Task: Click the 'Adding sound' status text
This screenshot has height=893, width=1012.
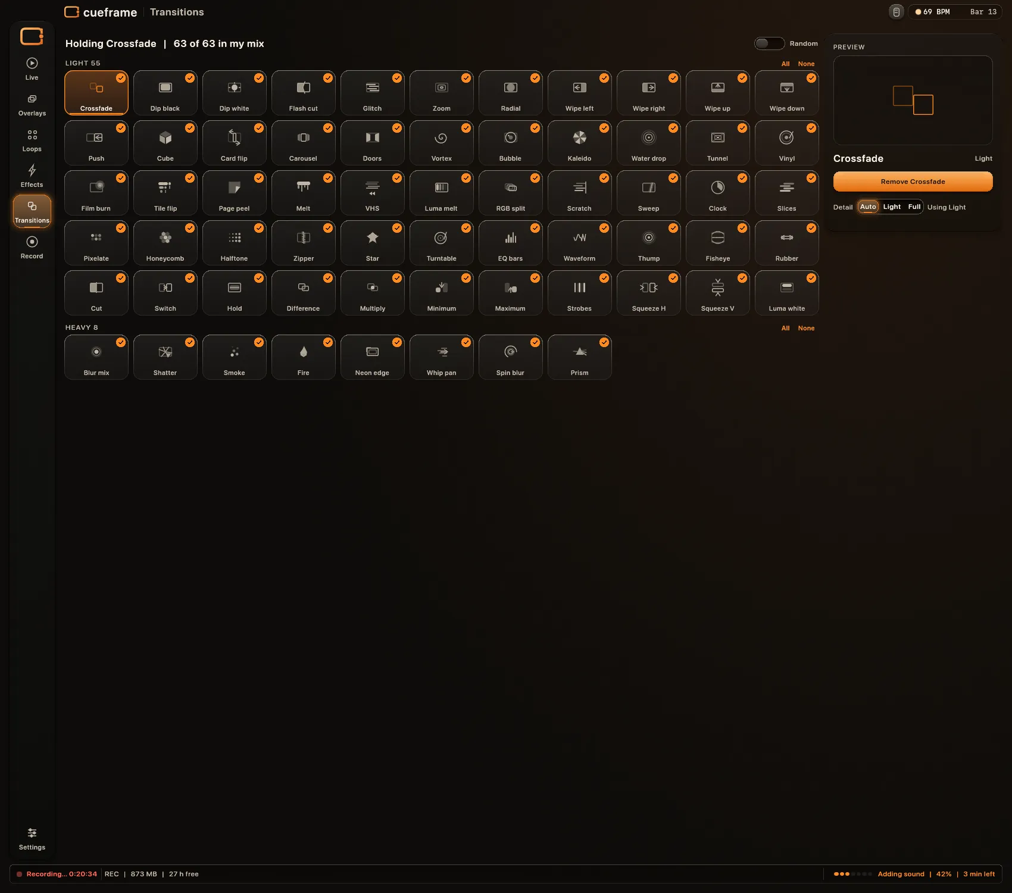Action: (901, 874)
